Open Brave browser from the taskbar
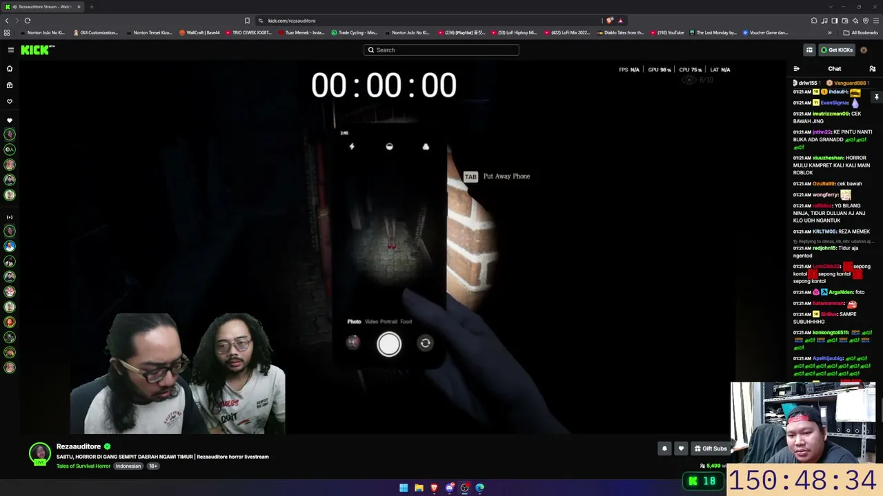 pyautogui.click(x=434, y=488)
